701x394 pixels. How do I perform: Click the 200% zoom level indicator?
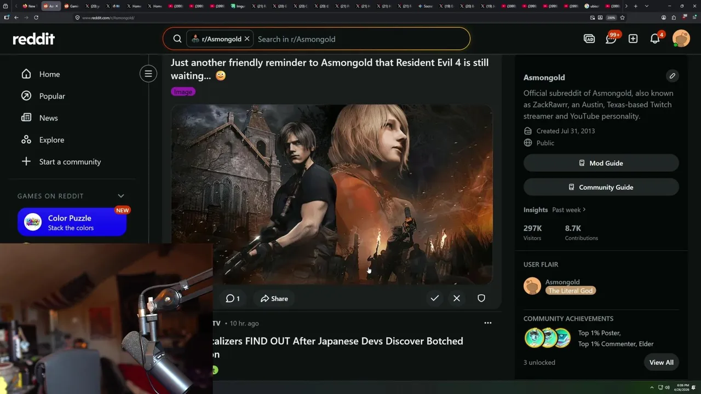coord(611,18)
